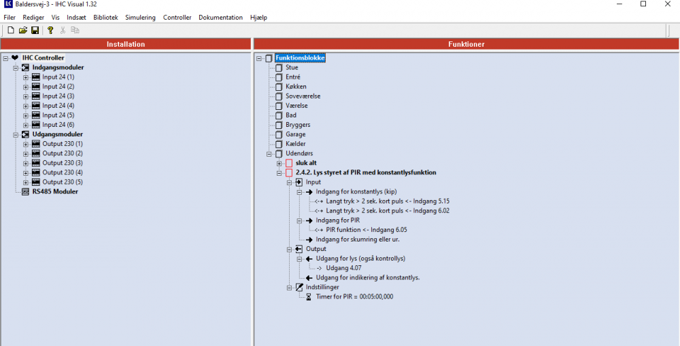This screenshot has width=680, height=346.
Task: Click the Udgangsmoduler module icon
Action: click(x=26, y=134)
